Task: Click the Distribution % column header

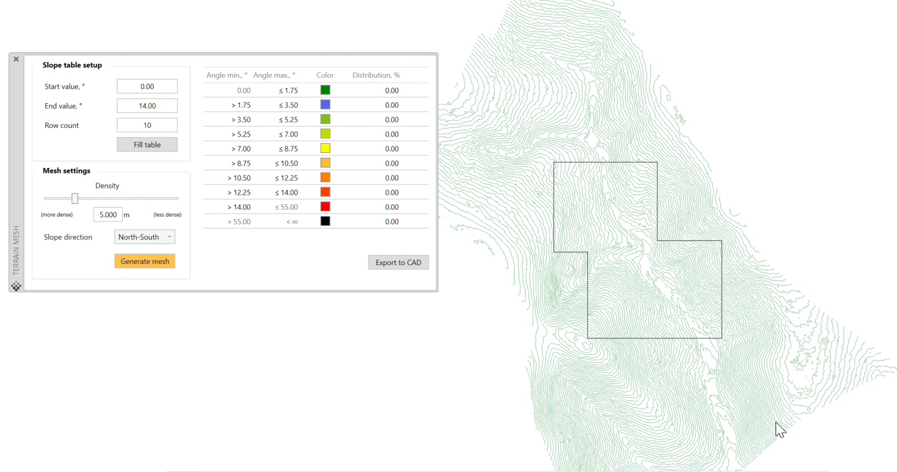Action: click(376, 75)
